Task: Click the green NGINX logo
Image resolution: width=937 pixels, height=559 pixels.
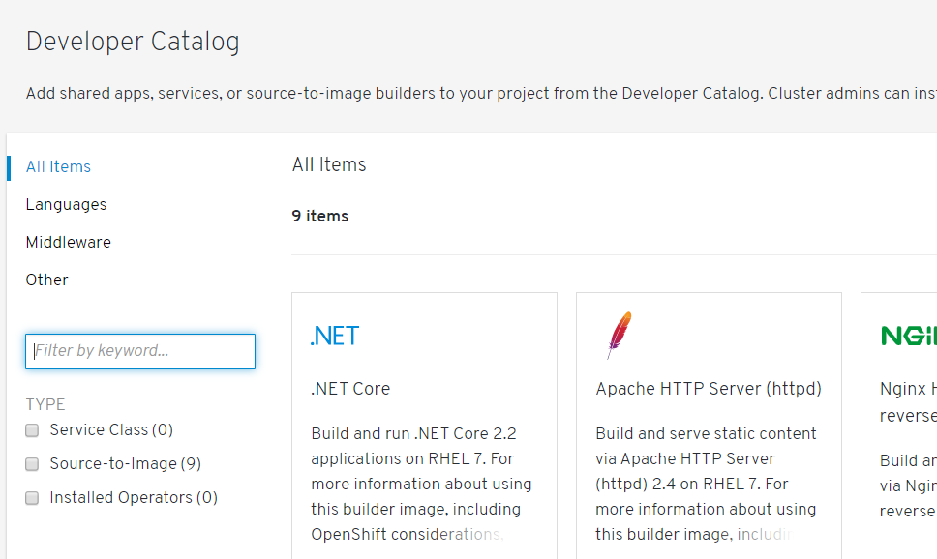Action: [x=909, y=336]
